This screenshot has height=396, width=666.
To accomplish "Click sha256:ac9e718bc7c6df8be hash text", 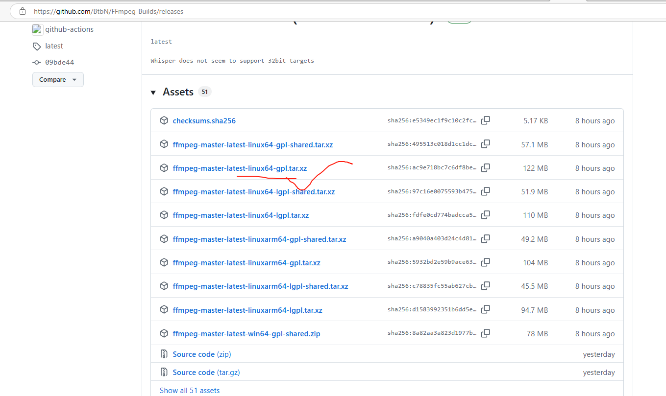I will tap(432, 168).
